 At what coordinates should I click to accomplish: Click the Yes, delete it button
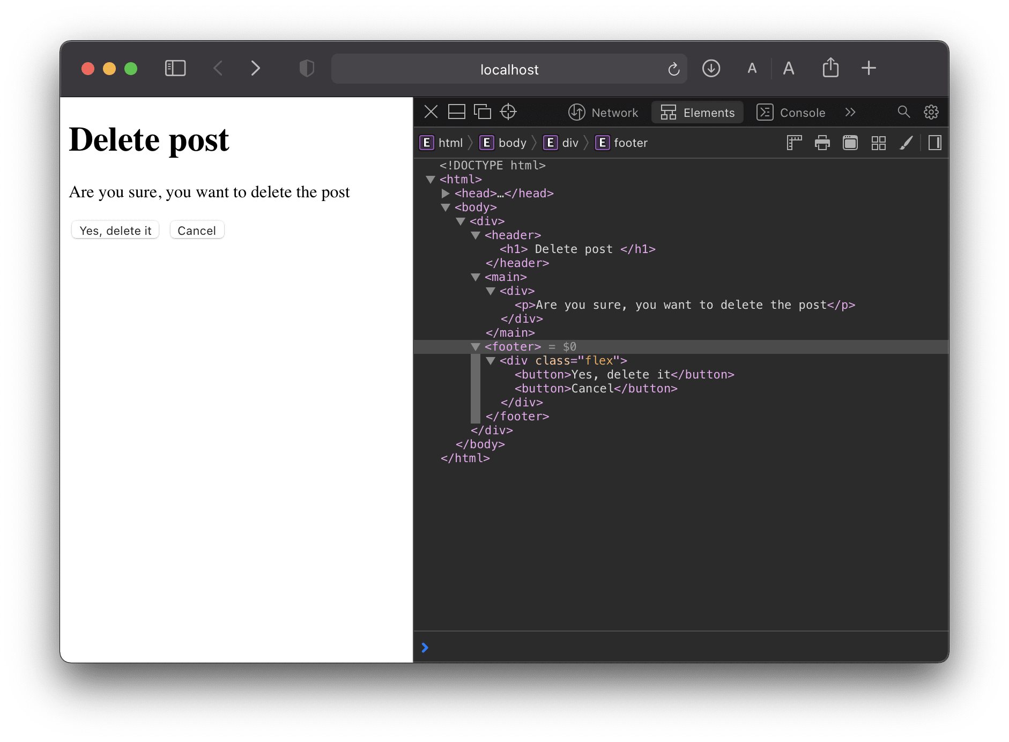[x=115, y=231]
